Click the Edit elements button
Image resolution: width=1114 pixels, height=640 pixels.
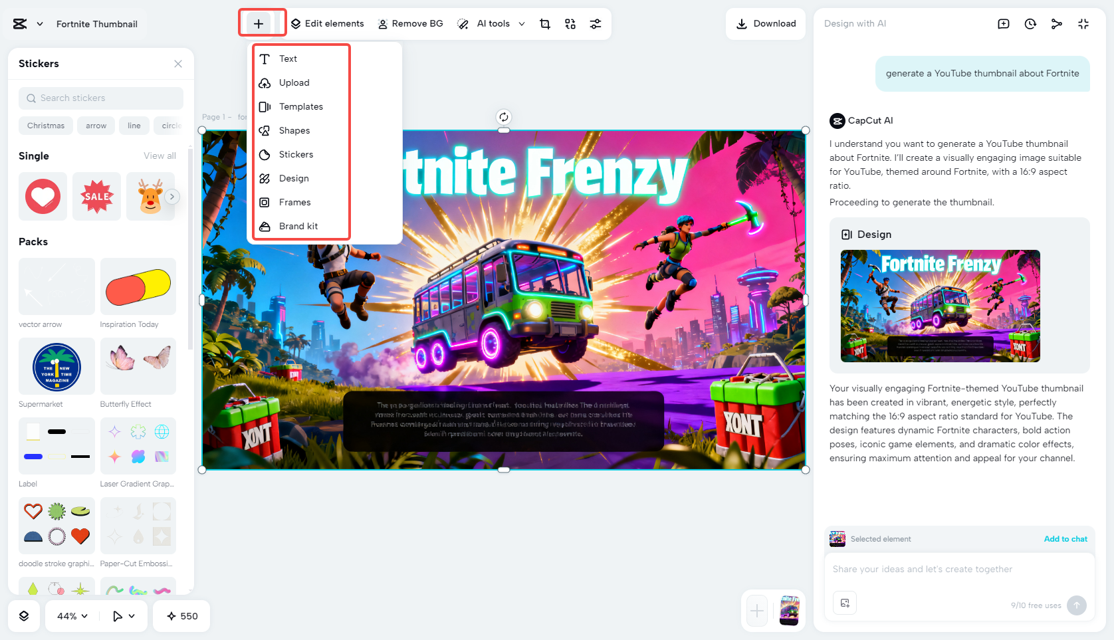pyautogui.click(x=327, y=23)
